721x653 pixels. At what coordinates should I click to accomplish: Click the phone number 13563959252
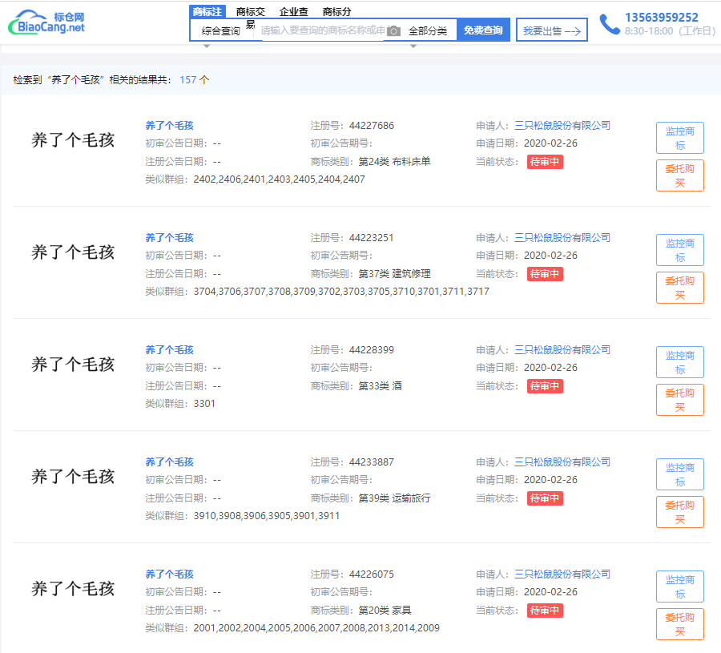click(662, 18)
